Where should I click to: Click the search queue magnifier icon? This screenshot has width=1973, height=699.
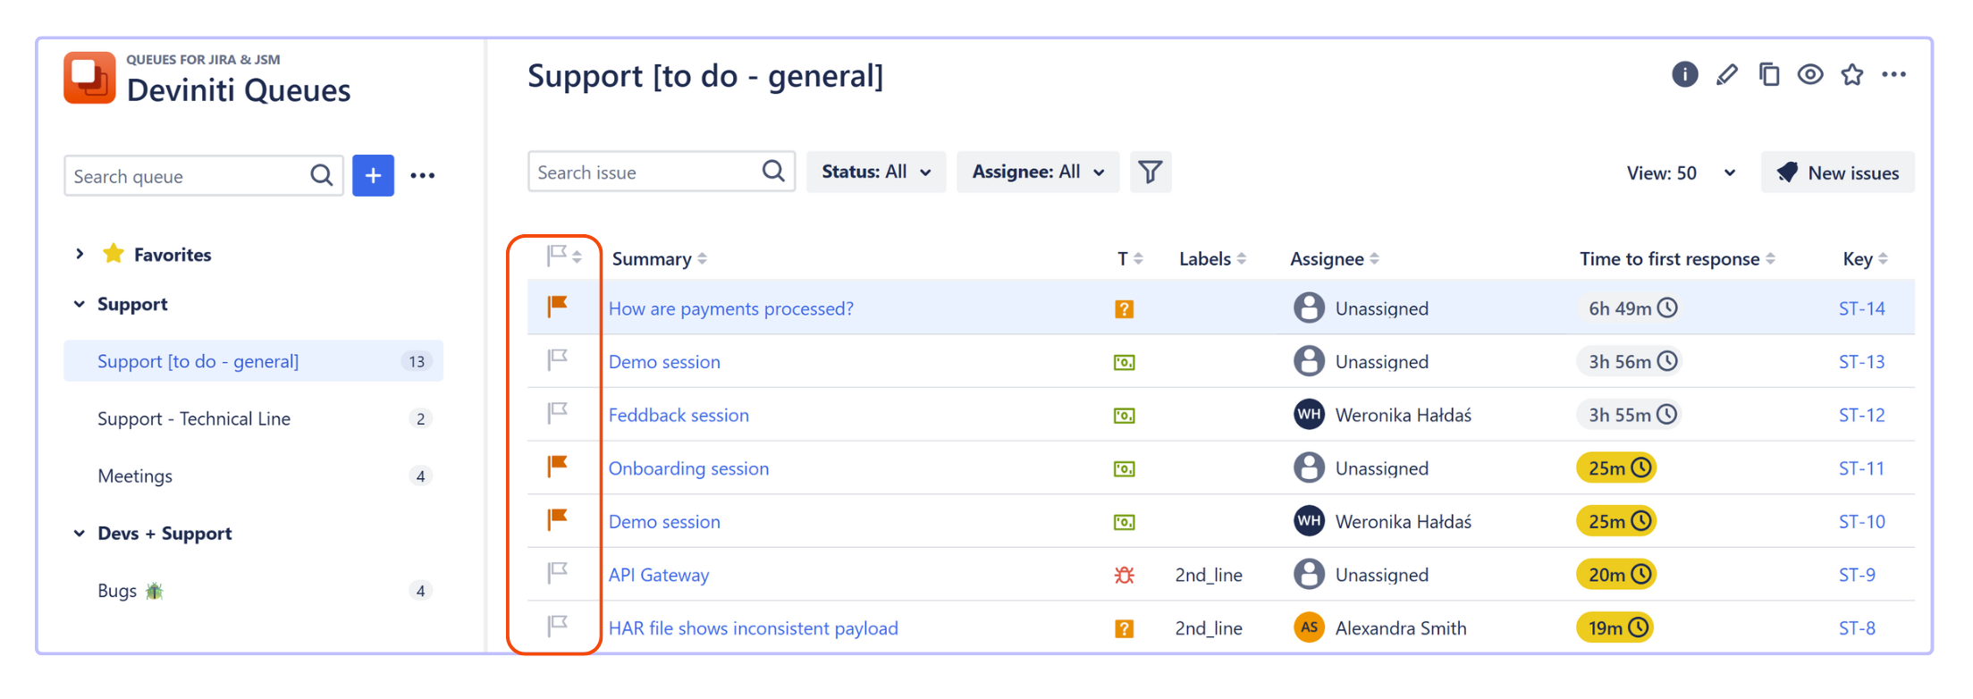[x=322, y=175]
